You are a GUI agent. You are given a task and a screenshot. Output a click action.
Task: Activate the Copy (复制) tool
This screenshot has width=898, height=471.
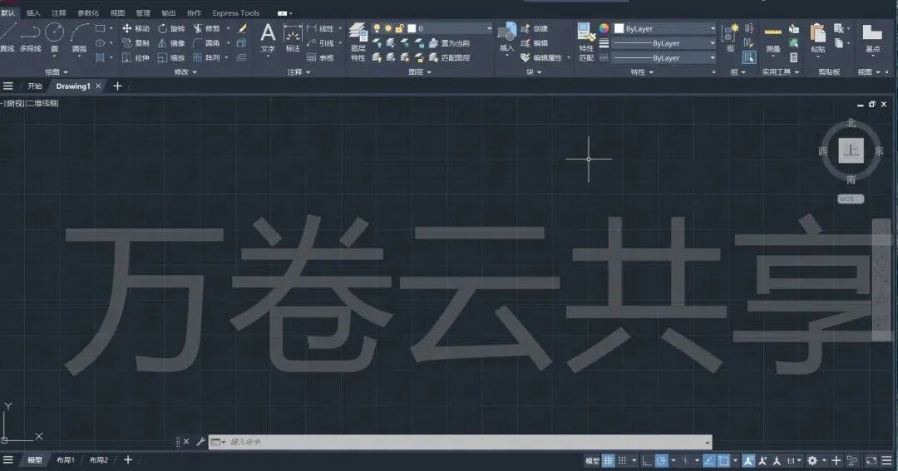point(136,43)
